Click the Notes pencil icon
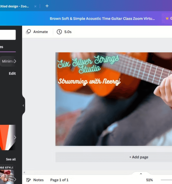 tap(28, 180)
